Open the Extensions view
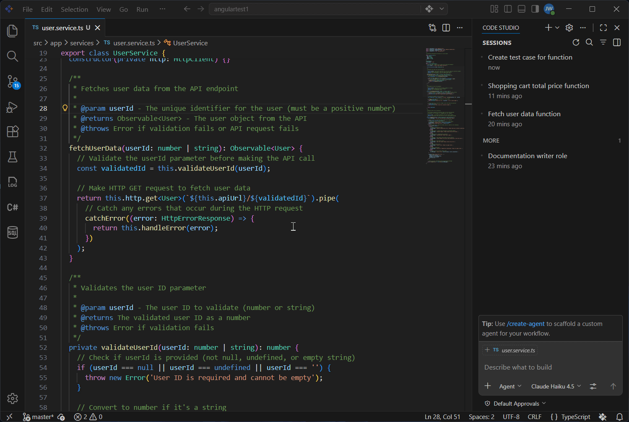Screen dimensions: 629x422 [x=13, y=132]
